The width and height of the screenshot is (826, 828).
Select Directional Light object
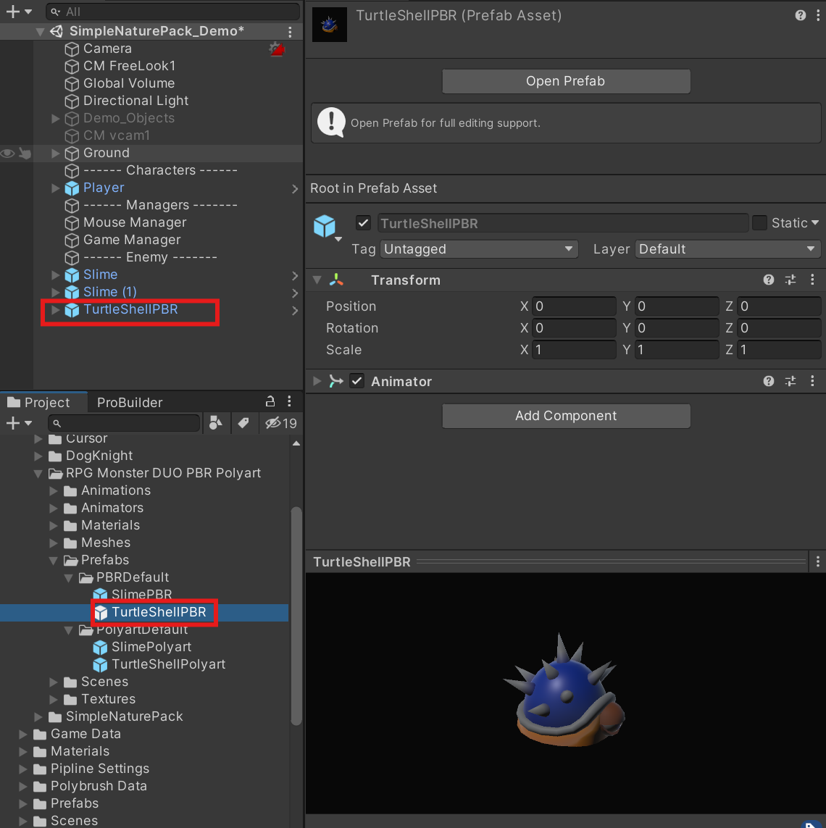(135, 101)
